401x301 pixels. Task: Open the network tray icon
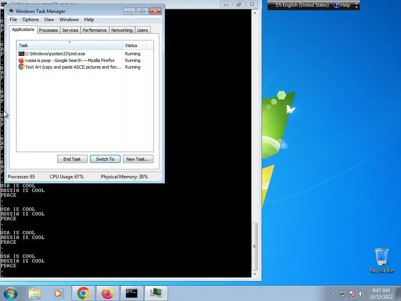pos(342,294)
